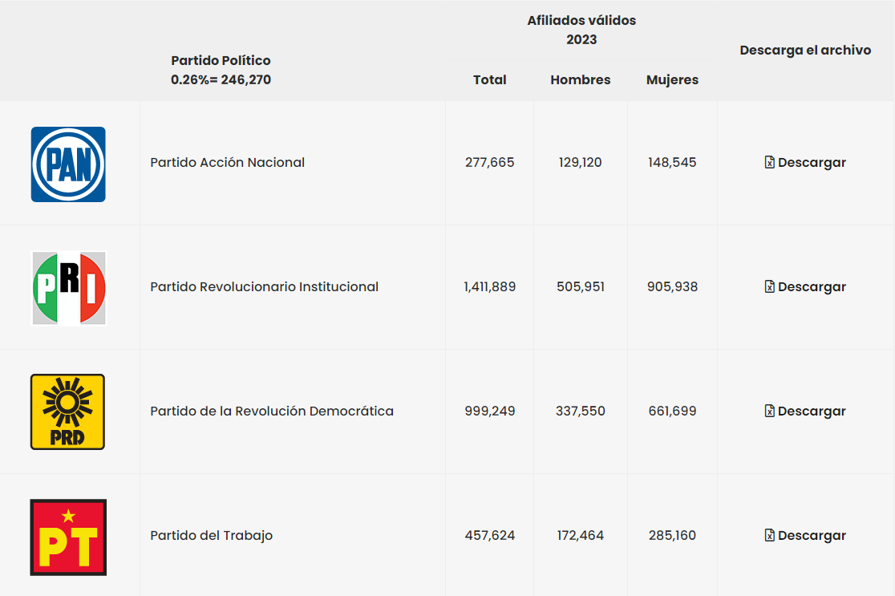895x596 pixels.
Task: Click the Partido del Trabajo name
Action: (211, 536)
